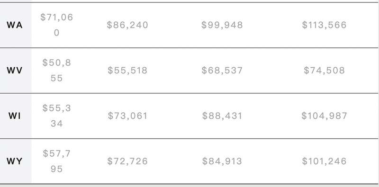Click the $101,246 value
The height and width of the screenshot is (187, 379).
click(325, 161)
